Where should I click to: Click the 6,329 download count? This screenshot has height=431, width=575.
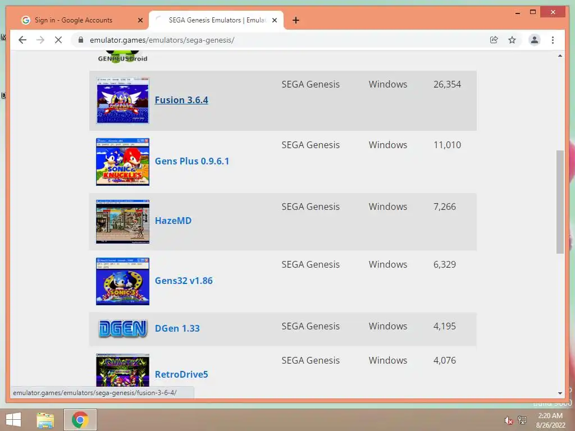click(445, 265)
